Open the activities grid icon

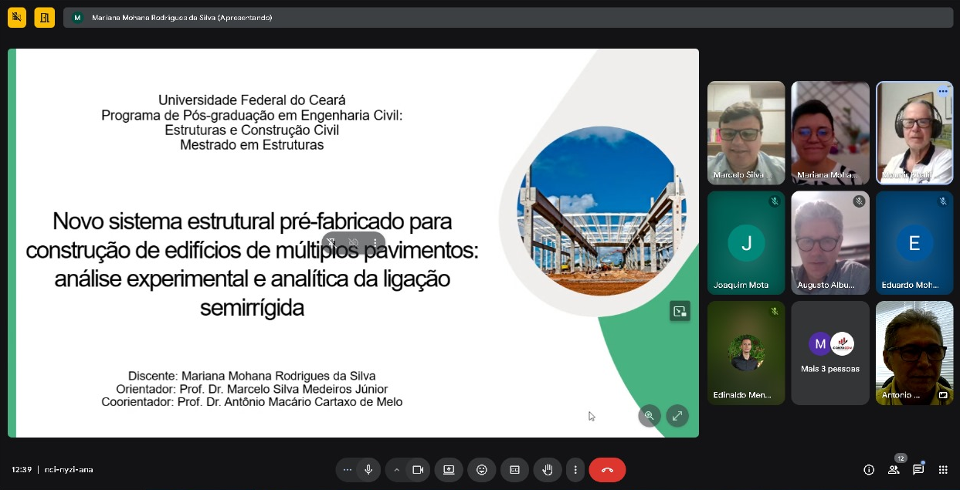943,469
